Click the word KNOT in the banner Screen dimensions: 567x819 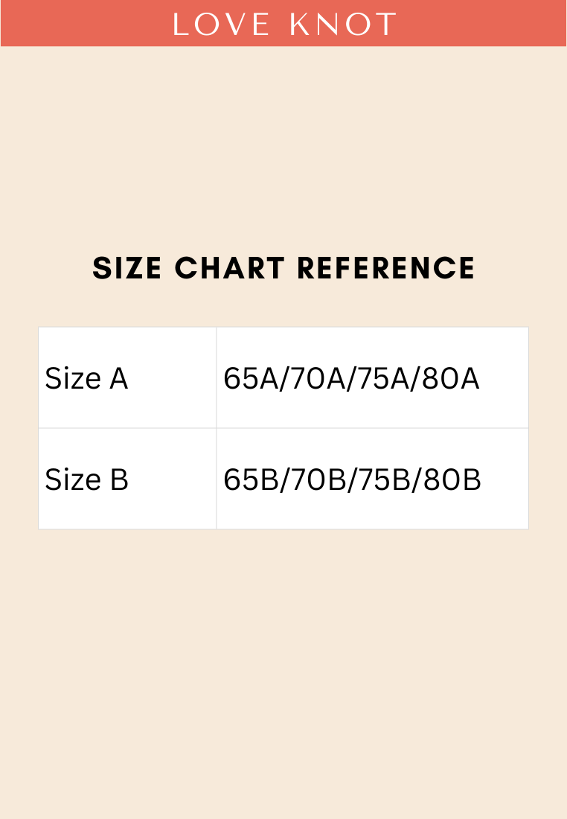pyautogui.click(x=343, y=25)
